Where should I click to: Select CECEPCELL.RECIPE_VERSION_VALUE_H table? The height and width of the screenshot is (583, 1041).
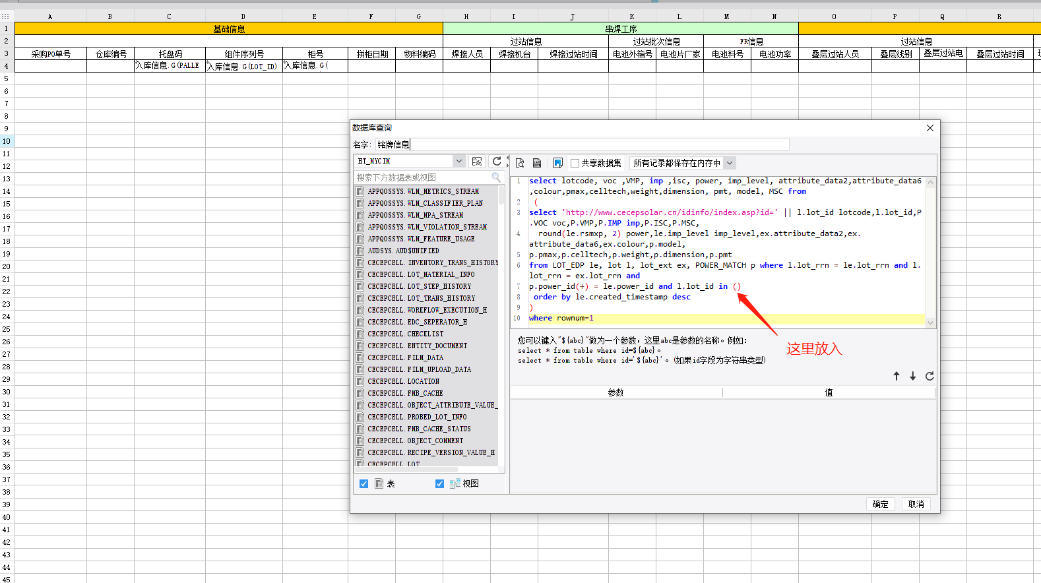[x=431, y=452]
